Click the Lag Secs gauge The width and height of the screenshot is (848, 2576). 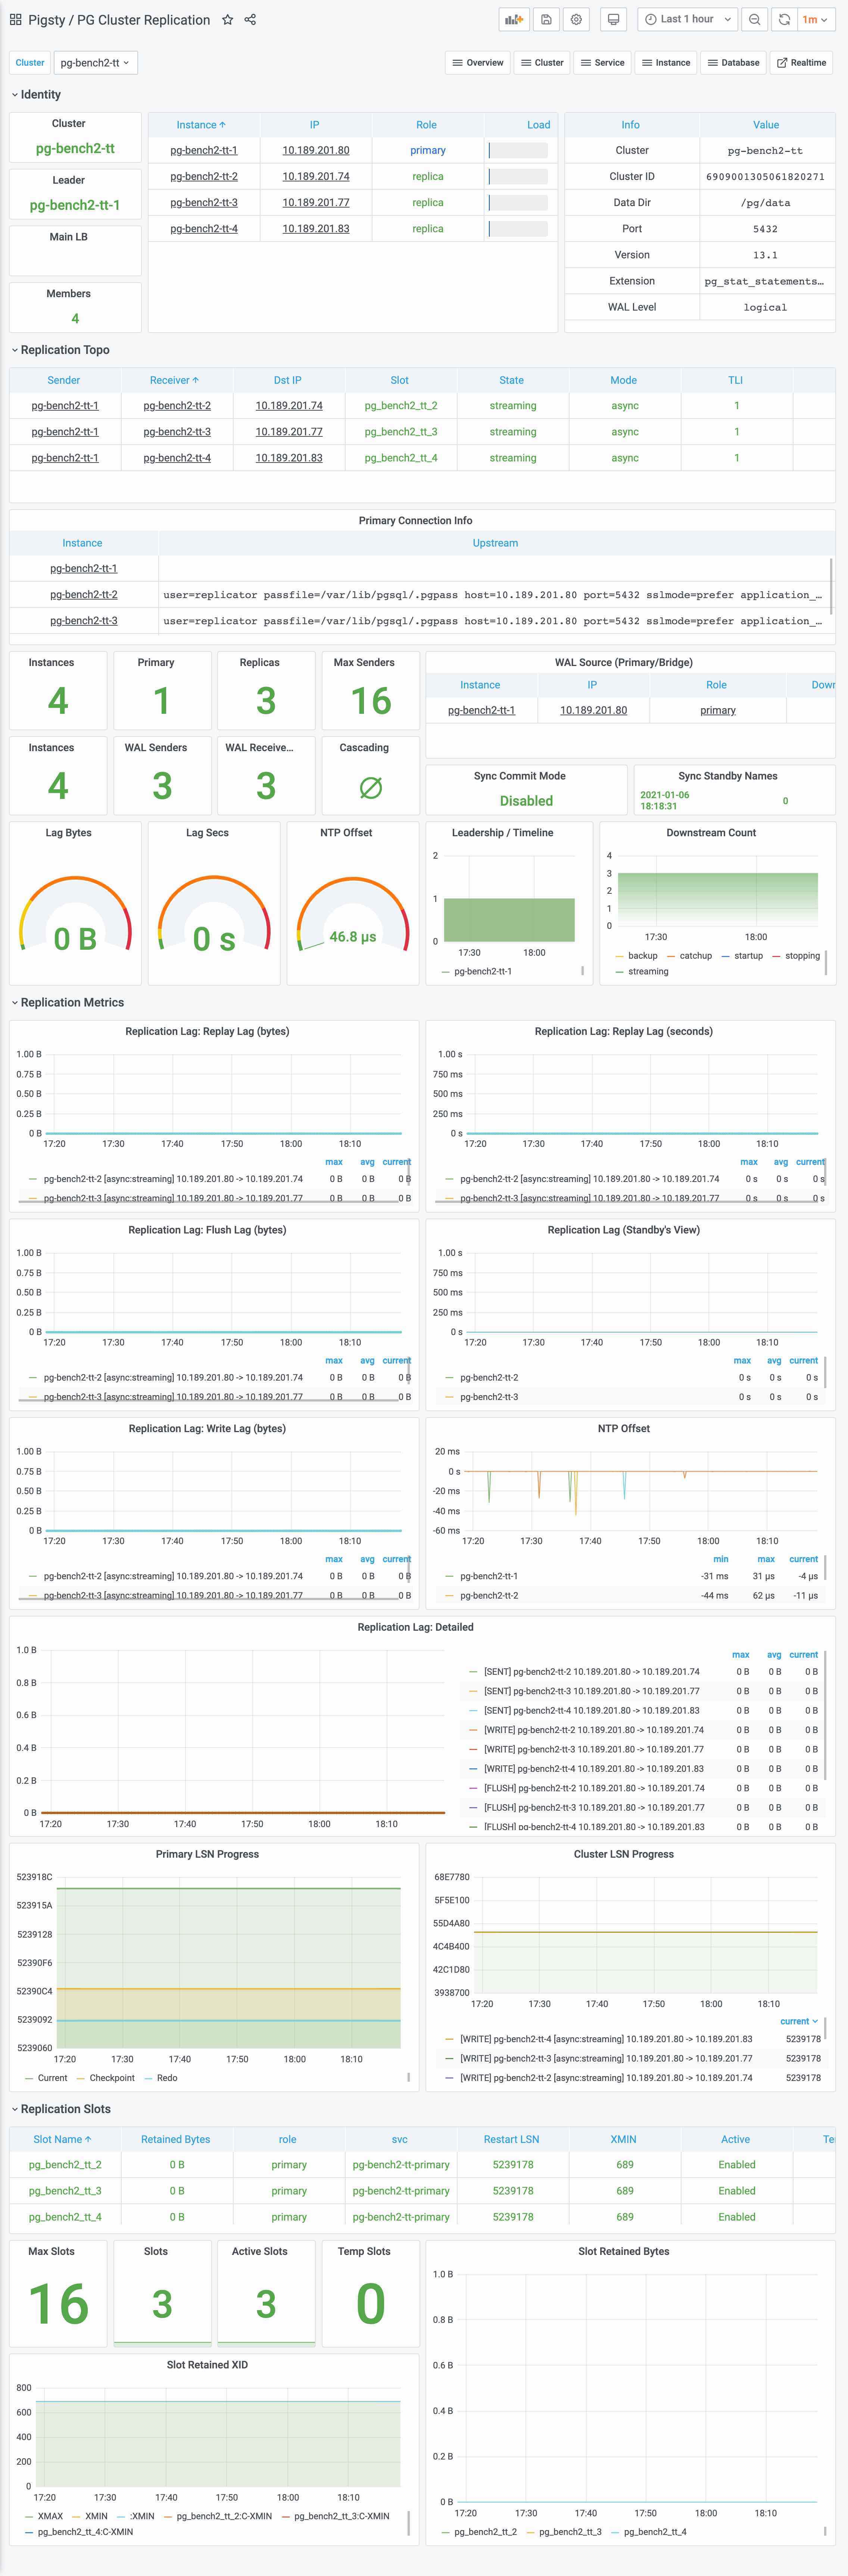coord(214,914)
